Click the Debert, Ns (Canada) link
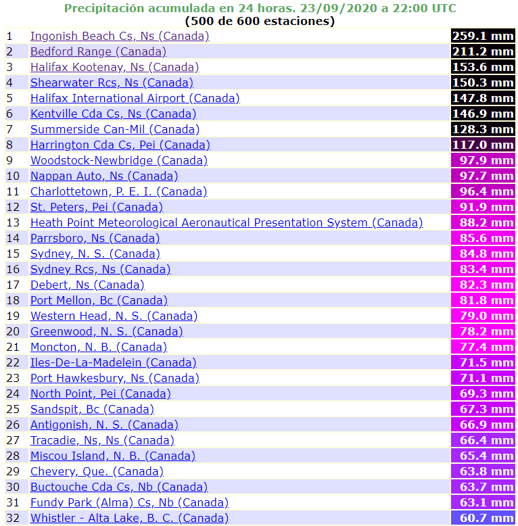This screenshot has height=526, width=518. (x=87, y=285)
